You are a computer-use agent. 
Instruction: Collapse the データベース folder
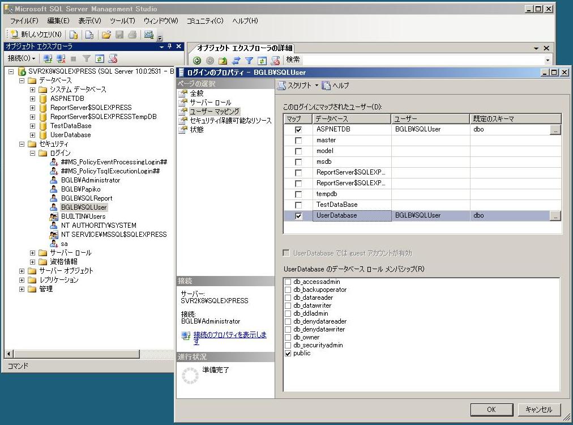(22, 80)
